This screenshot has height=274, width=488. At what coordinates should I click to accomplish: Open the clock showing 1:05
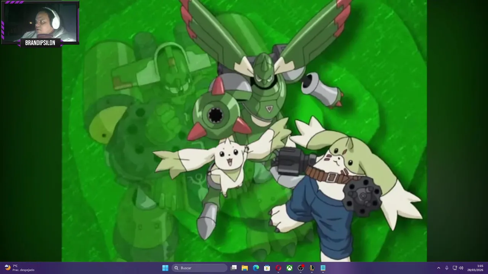coord(475,268)
